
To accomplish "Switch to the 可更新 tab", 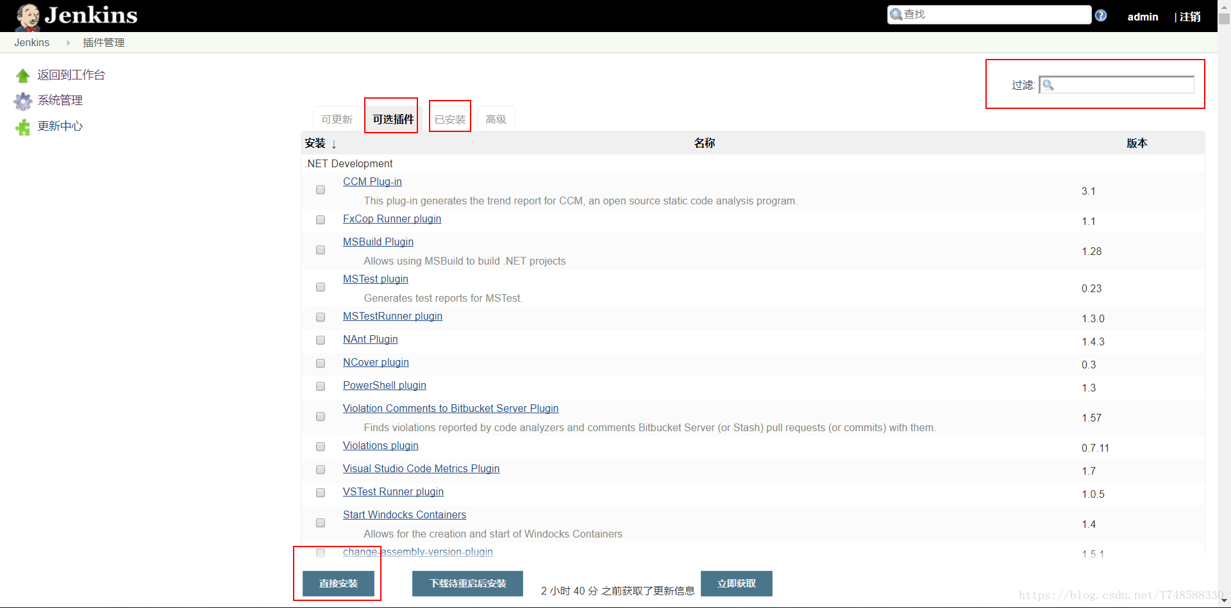I will [337, 119].
